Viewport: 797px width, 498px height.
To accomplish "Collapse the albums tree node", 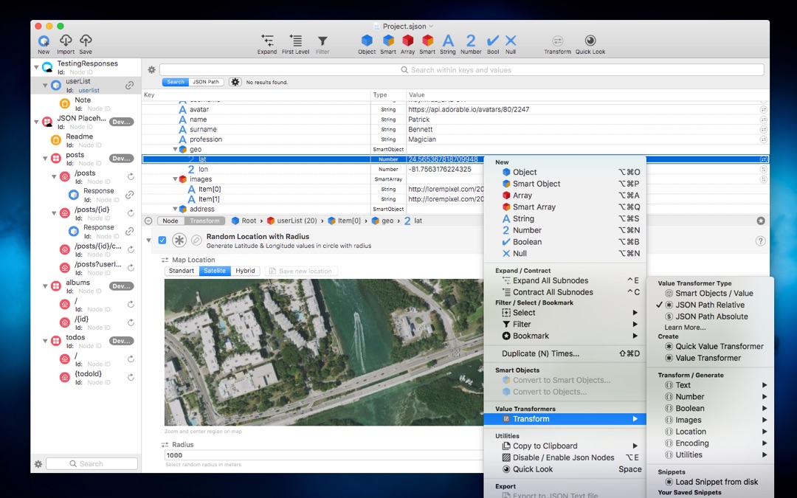I will (45, 286).
